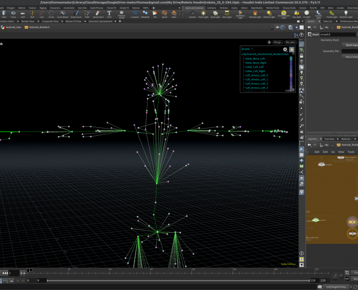Open group list settings gear icon
The image size is (358, 290).
pos(285,50)
